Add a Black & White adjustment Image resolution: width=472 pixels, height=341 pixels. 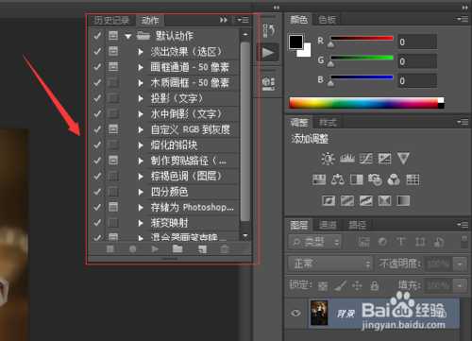pyautogui.click(x=357, y=179)
